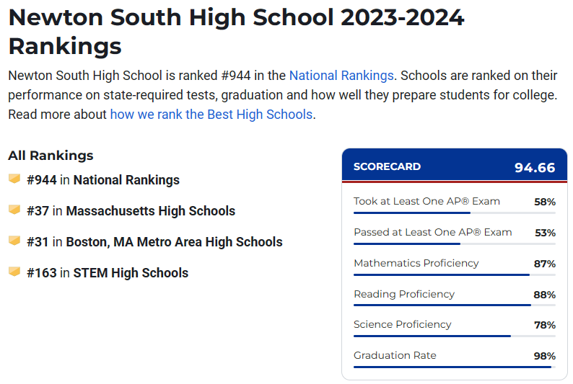Click the All Rankings heading

(x=51, y=156)
